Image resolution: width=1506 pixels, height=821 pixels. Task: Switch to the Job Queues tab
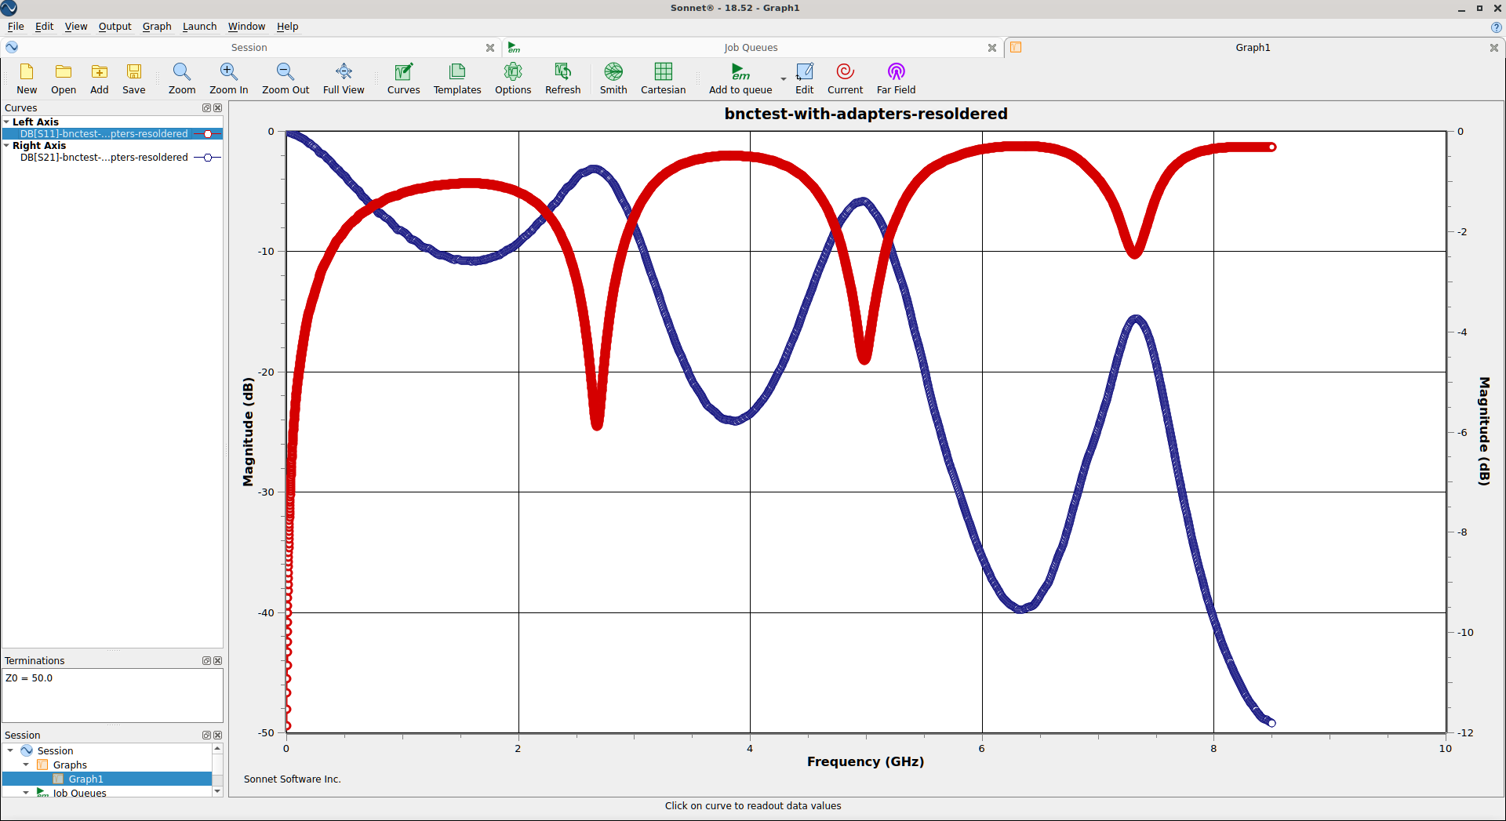750,48
